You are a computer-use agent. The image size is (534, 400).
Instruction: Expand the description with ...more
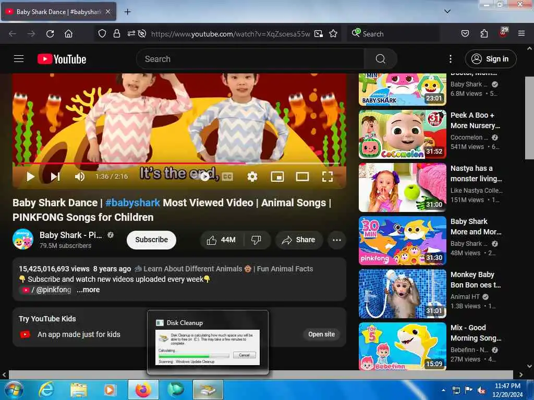pos(88,290)
